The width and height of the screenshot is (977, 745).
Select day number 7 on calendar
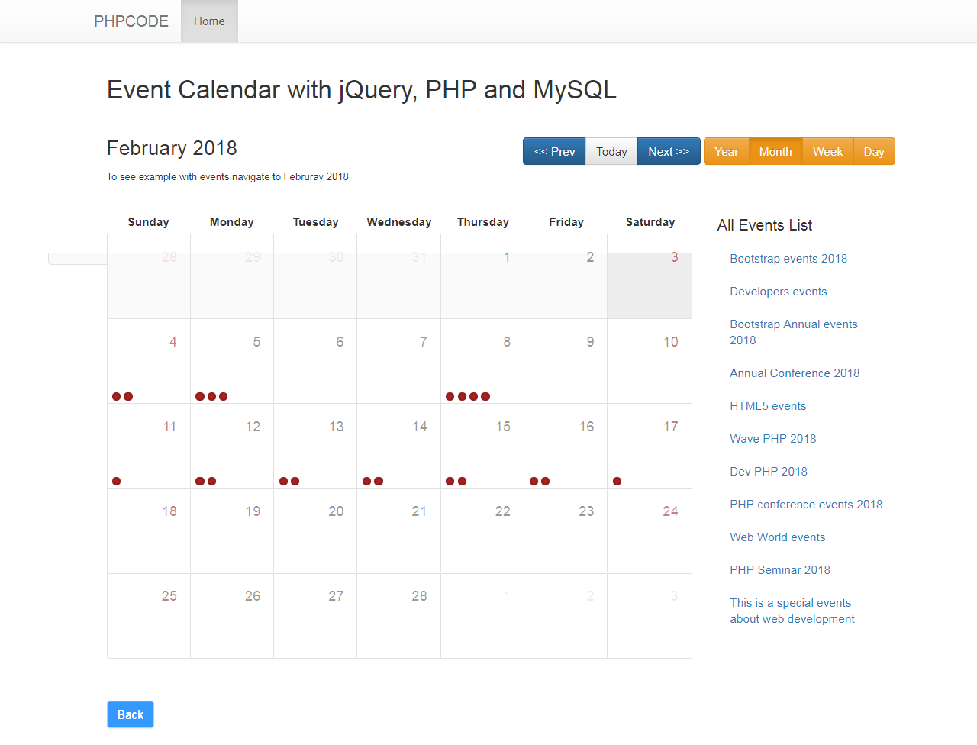(x=423, y=342)
